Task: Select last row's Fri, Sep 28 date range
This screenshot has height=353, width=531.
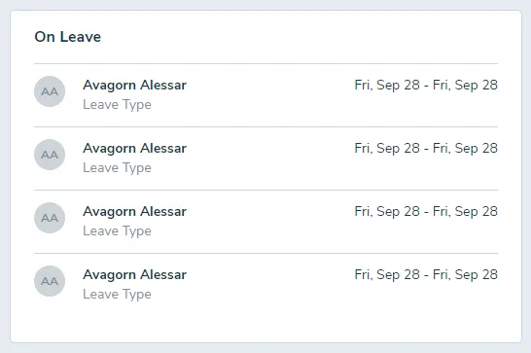Action: click(426, 275)
